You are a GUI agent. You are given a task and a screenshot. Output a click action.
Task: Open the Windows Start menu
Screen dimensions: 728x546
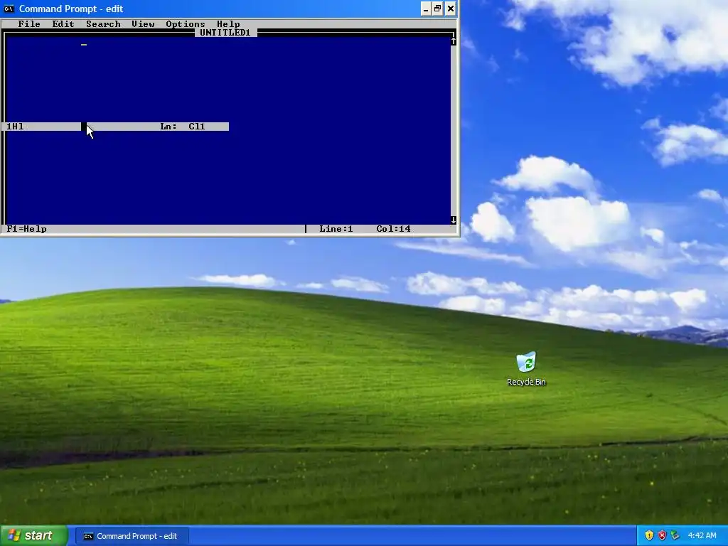point(34,536)
